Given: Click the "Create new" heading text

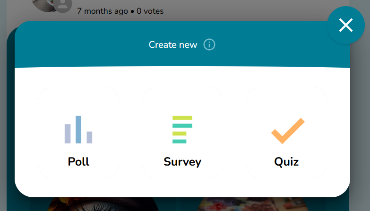Looking at the screenshot, I should 173,45.
